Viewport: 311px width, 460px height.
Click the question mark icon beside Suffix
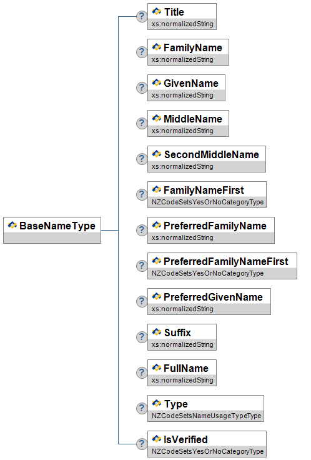coord(142,337)
